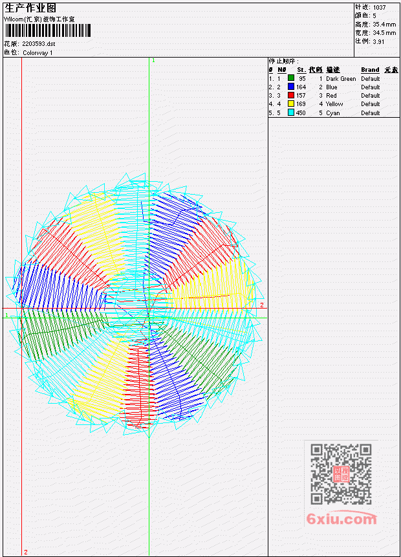The width and height of the screenshot is (401, 557).
Task: Select the Colorway 1 label
Action: [x=38, y=53]
